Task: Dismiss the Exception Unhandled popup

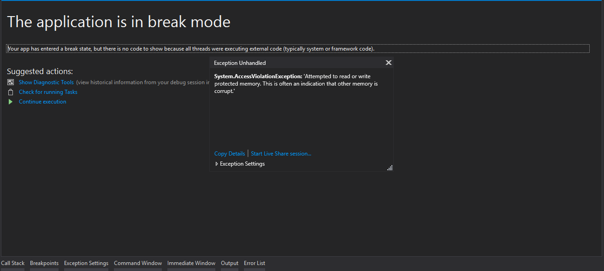Action: point(388,63)
